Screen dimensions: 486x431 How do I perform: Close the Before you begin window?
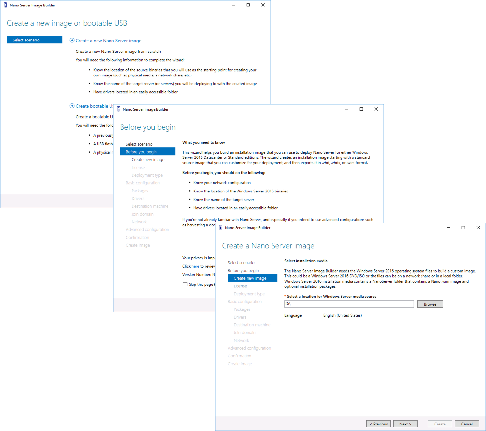point(376,109)
